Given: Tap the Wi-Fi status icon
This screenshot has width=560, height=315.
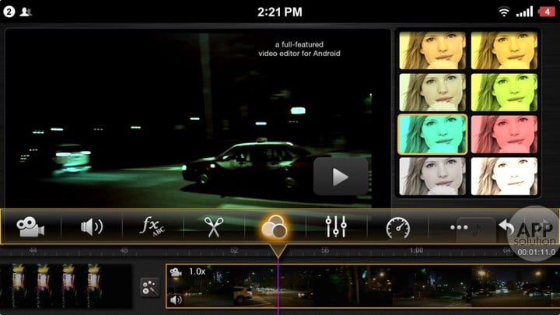Looking at the screenshot, I should 503,12.
